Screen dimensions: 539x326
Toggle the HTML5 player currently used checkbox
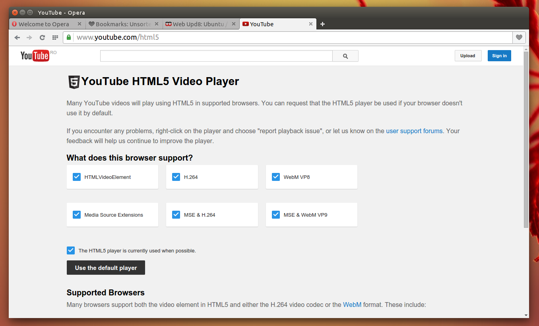pos(71,250)
